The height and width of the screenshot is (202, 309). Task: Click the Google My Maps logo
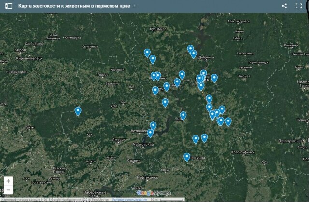point(154,193)
